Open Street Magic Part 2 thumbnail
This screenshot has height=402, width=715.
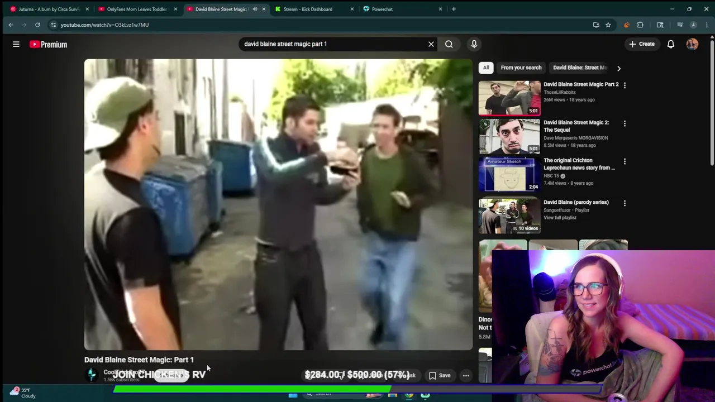[x=509, y=98]
